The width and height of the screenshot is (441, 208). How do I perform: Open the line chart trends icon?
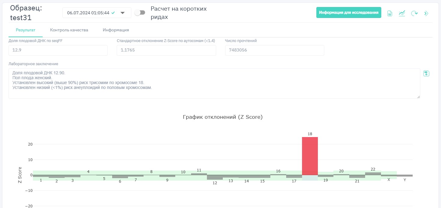point(402,13)
